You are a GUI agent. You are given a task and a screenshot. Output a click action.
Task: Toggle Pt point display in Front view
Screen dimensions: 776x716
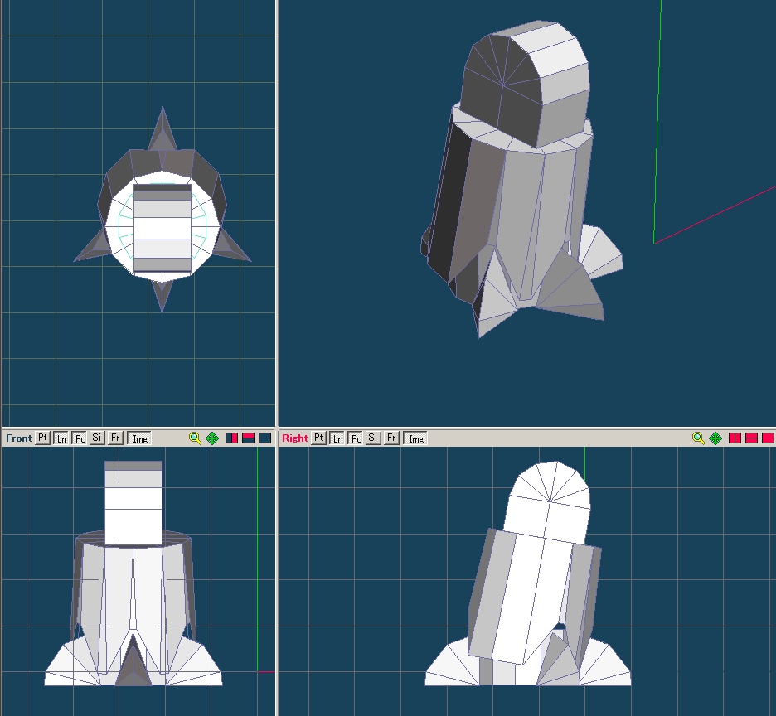(x=42, y=438)
